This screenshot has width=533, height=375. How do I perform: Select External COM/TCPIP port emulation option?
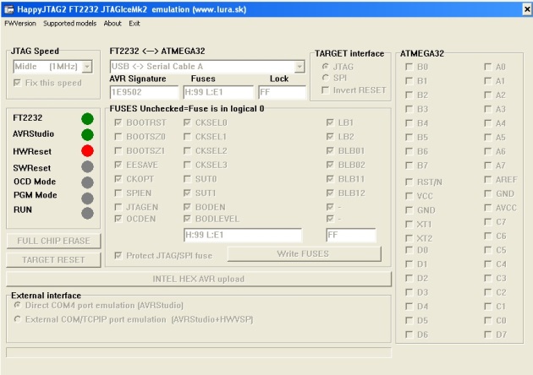pos(17,319)
